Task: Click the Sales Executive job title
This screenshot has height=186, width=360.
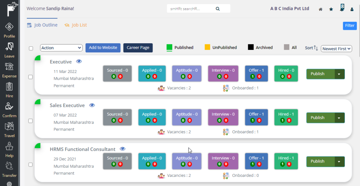Action: click(x=67, y=105)
